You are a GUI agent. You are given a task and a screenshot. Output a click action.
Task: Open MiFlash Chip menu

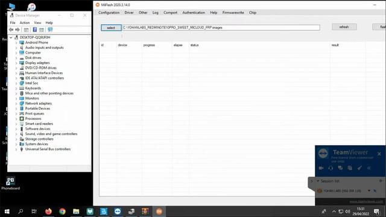tap(253, 13)
